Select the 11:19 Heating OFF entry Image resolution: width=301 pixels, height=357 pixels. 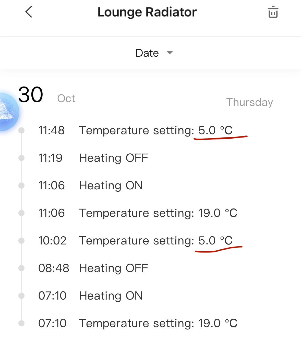coord(113,158)
